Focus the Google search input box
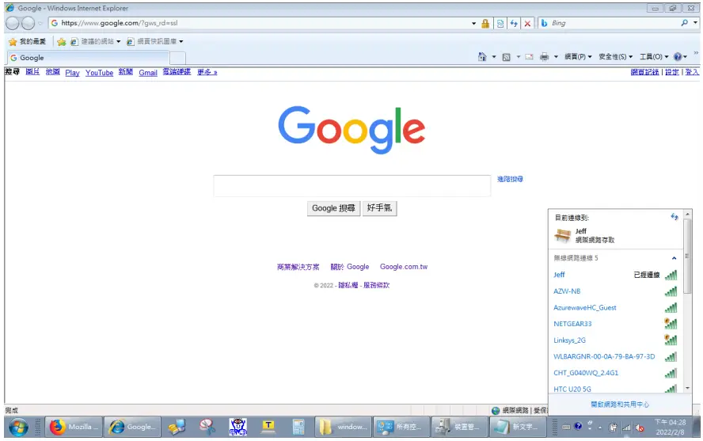The width and height of the screenshot is (703, 441). tap(352, 186)
